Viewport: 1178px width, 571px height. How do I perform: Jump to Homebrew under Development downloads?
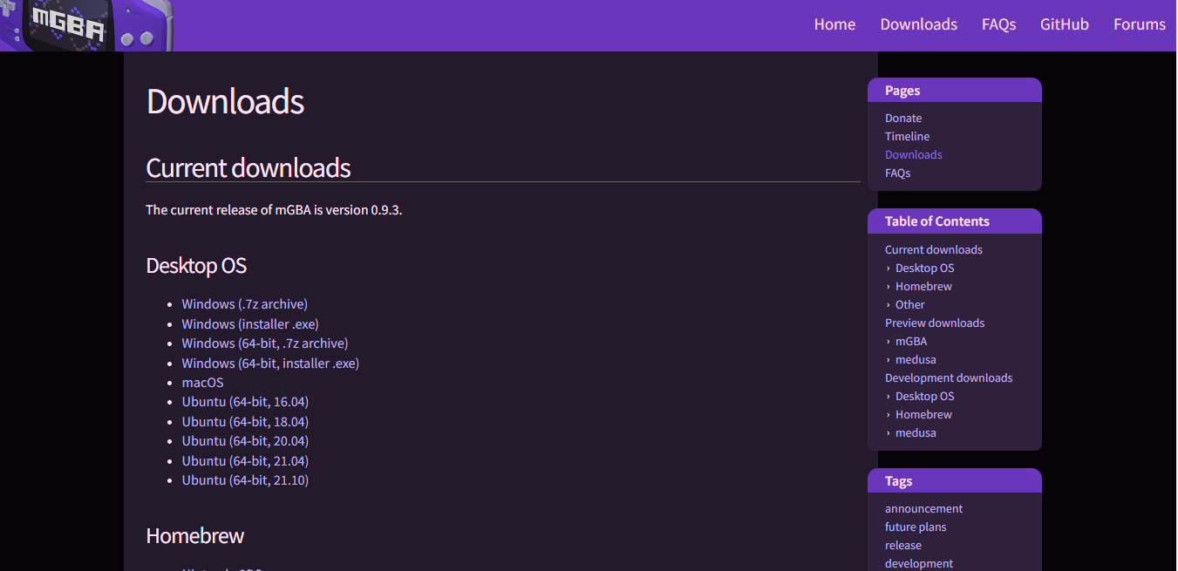point(923,415)
